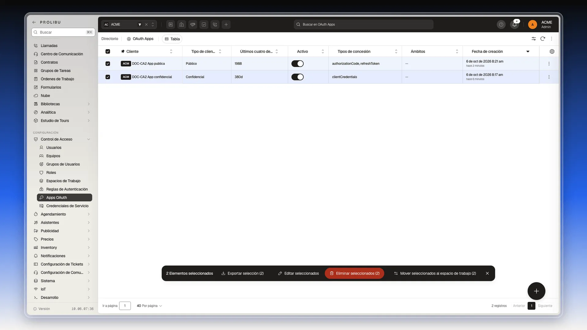
Task: Collapse the Control de Acceso section
Action: 62,139
